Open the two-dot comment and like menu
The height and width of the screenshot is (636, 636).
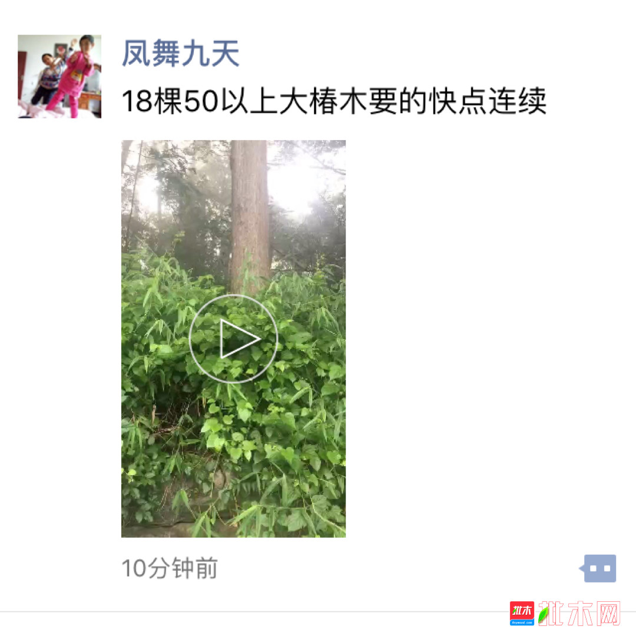click(x=598, y=568)
